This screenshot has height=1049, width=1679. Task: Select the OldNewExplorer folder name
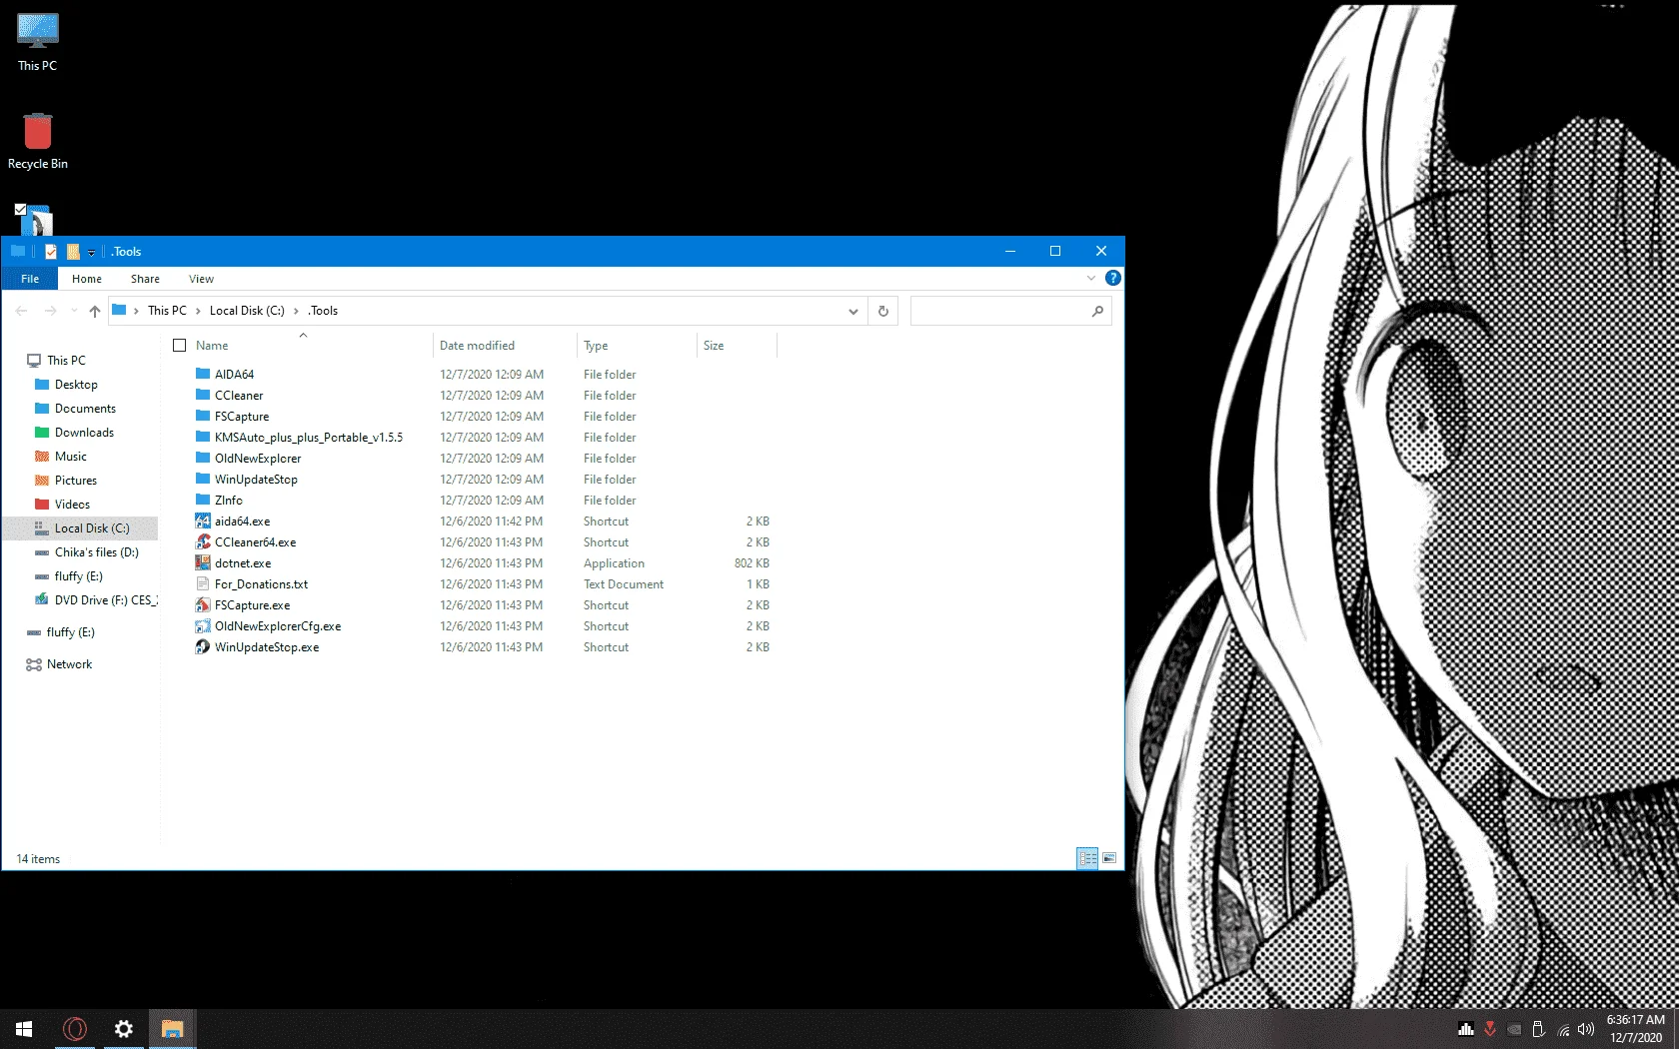click(x=258, y=459)
